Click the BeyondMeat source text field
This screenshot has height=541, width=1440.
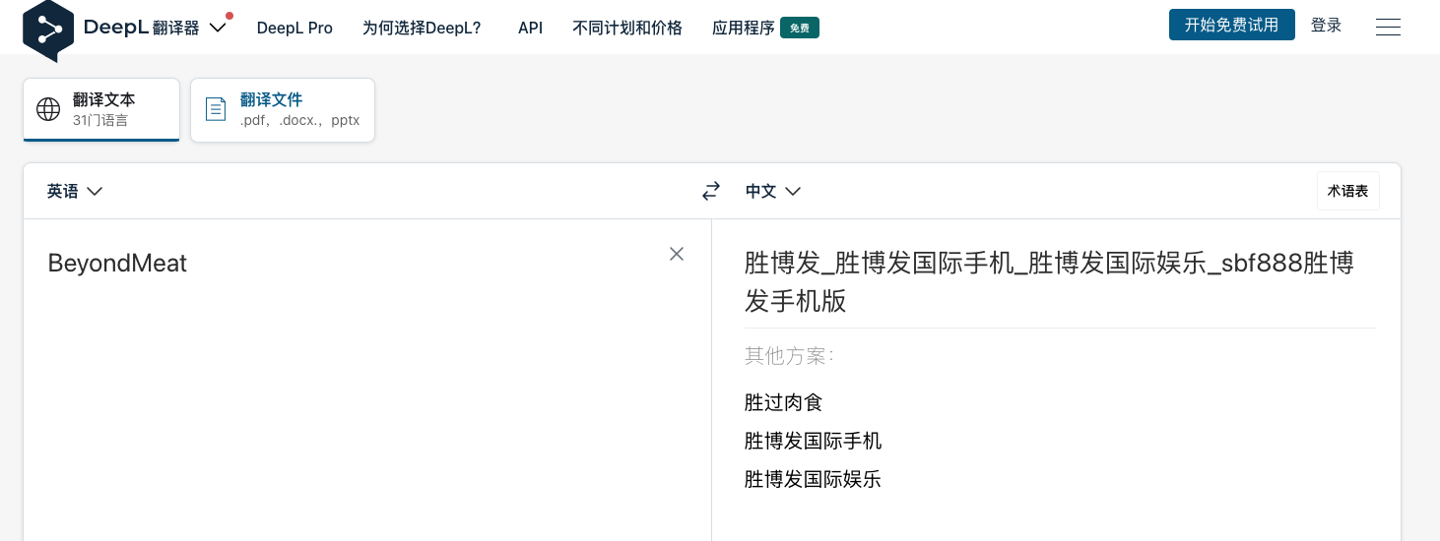click(x=366, y=379)
